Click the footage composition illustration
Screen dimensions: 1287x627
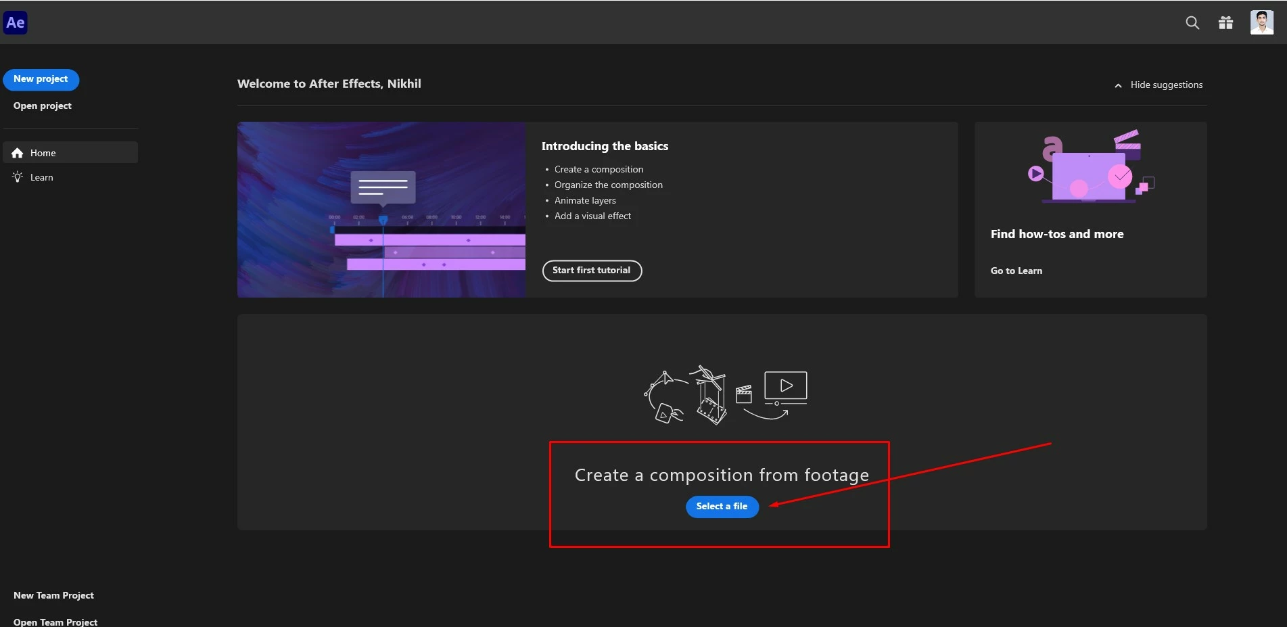click(726, 395)
